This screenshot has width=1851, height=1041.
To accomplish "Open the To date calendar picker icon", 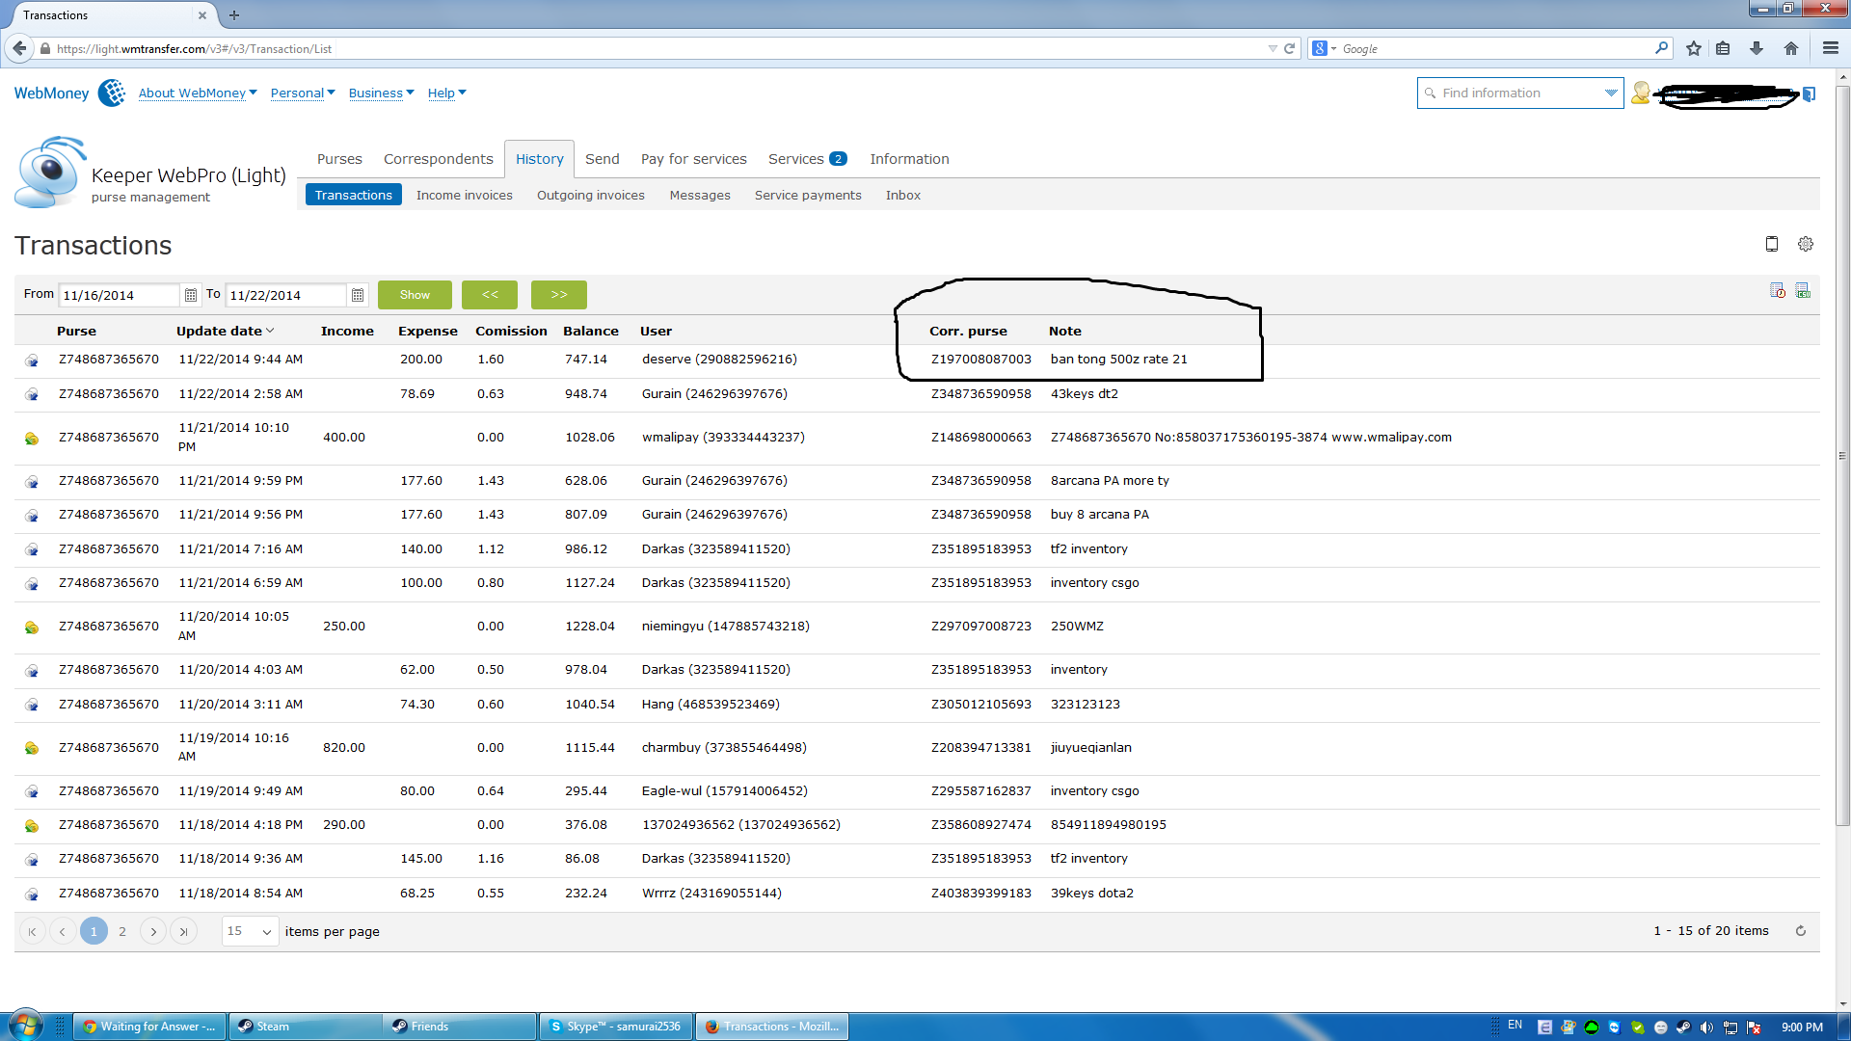I will pos(358,295).
